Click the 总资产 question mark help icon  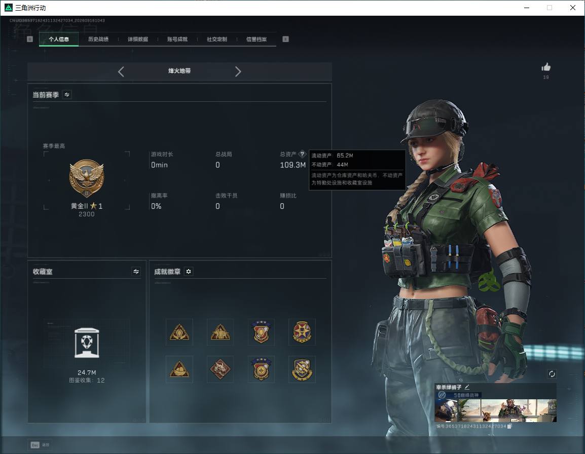302,154
